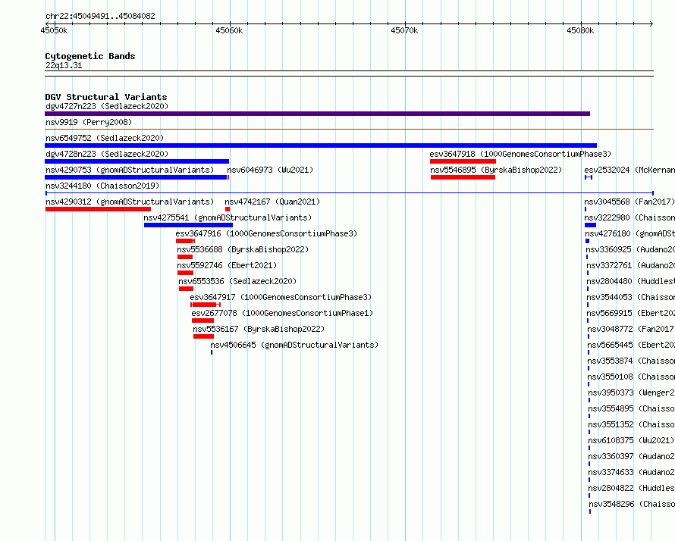Select the nsv4506645 (gnomADStructuralVariants) label

[x=294, y=345]
